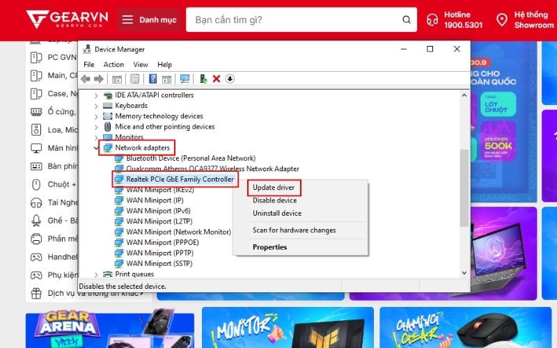Open the Gear Arena Week banner
The height and width of the screenshot is (348, 557).
110,328
